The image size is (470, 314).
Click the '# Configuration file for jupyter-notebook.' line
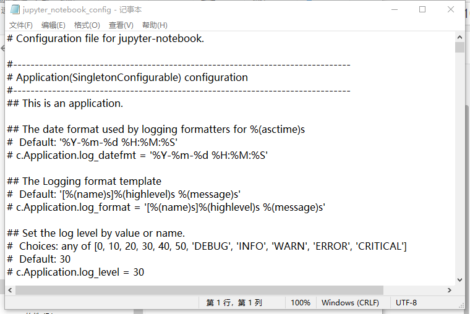[106, 39]
